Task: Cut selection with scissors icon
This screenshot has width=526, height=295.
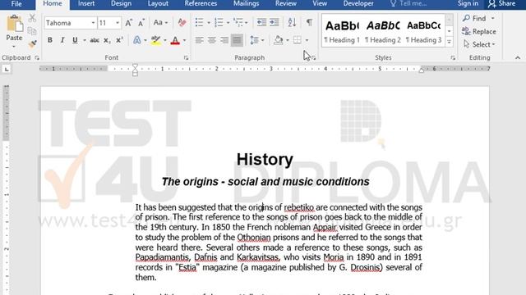Action: pyautogui.click(x=32, y=18)
